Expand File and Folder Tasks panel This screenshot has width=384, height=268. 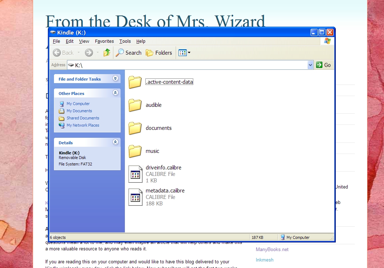(x=116, y=78)
